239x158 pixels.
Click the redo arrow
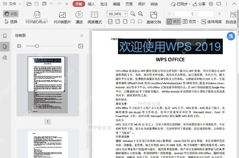tap(59, 4)
